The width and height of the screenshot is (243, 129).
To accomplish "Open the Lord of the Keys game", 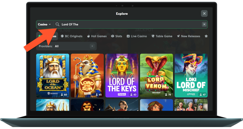I will coord(122,75).
